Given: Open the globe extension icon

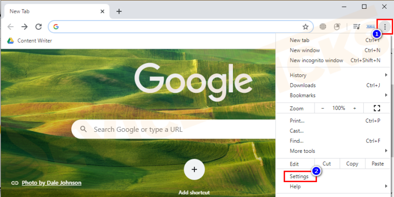Looking at the screenshot, I should [323, 27].
